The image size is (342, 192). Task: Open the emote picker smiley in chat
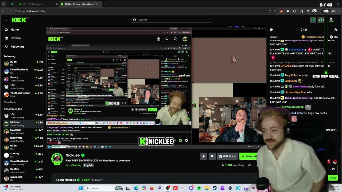[333, 169]
